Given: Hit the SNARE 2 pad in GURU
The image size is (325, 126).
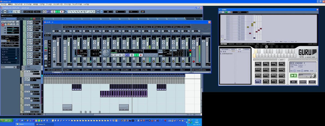Looking at the screenshot, I should pos(266,75).
